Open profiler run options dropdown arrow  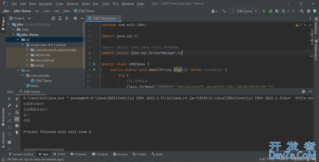tap(288, 11)
